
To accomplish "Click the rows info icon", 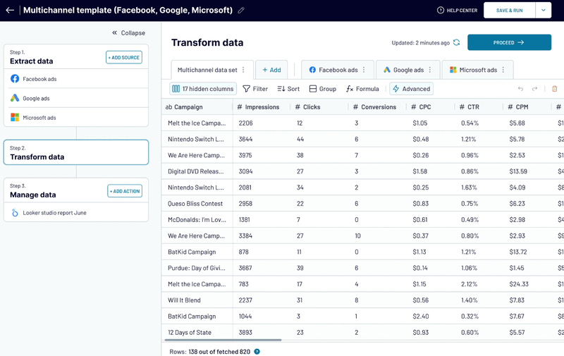I will (257, 351).
